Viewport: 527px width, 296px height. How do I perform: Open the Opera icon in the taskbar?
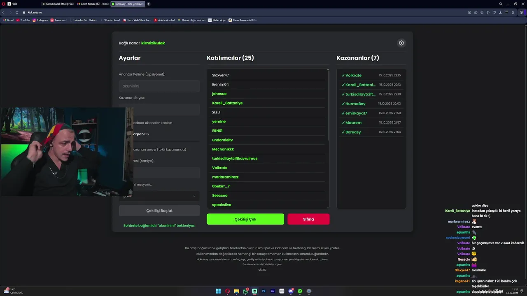(x=227, y=291)
